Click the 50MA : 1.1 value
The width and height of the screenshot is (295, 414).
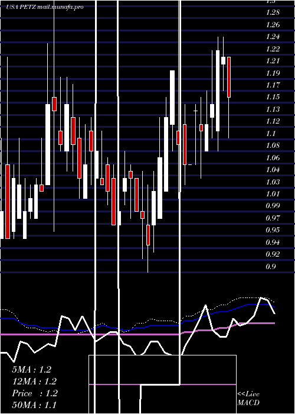pos(34,405)
